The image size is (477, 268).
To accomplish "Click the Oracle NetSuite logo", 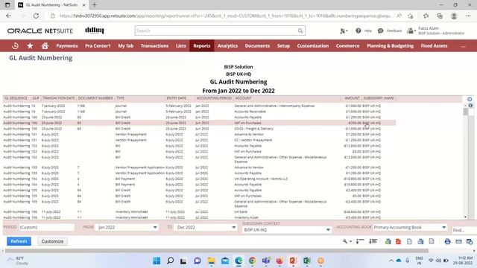I will coord(40,31).
